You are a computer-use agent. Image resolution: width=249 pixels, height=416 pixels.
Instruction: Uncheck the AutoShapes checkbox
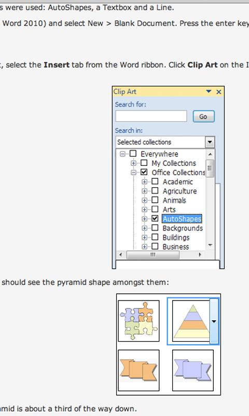[x=155, y=218]
